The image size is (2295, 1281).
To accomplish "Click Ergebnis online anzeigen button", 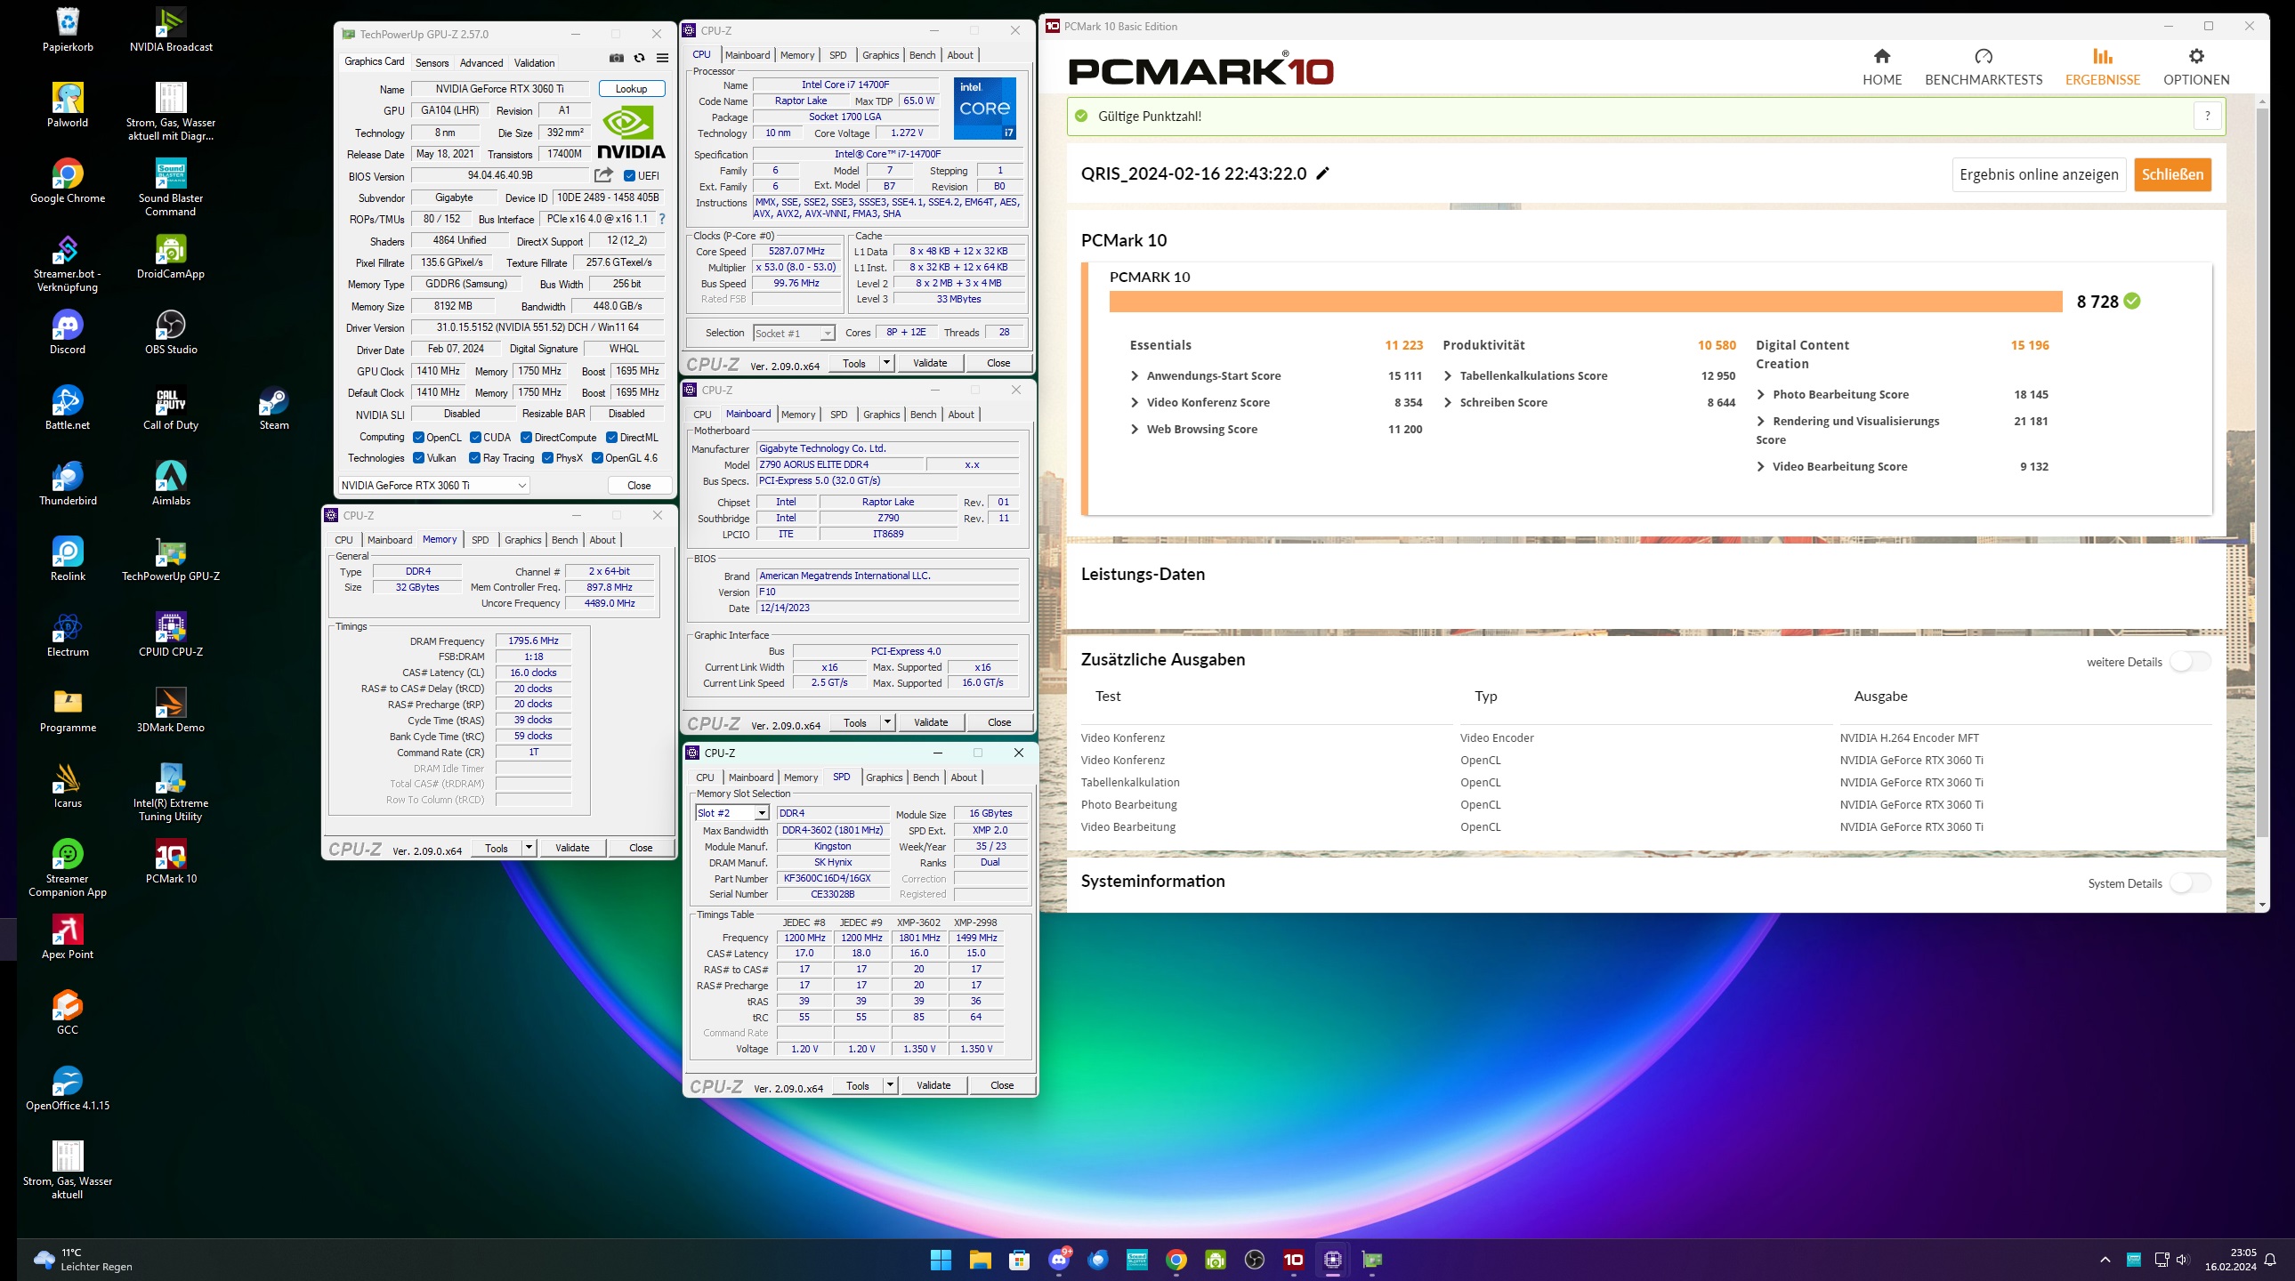I will tap(2039, 174).
